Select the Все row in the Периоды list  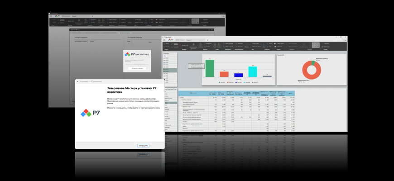[x=170, y=56]
